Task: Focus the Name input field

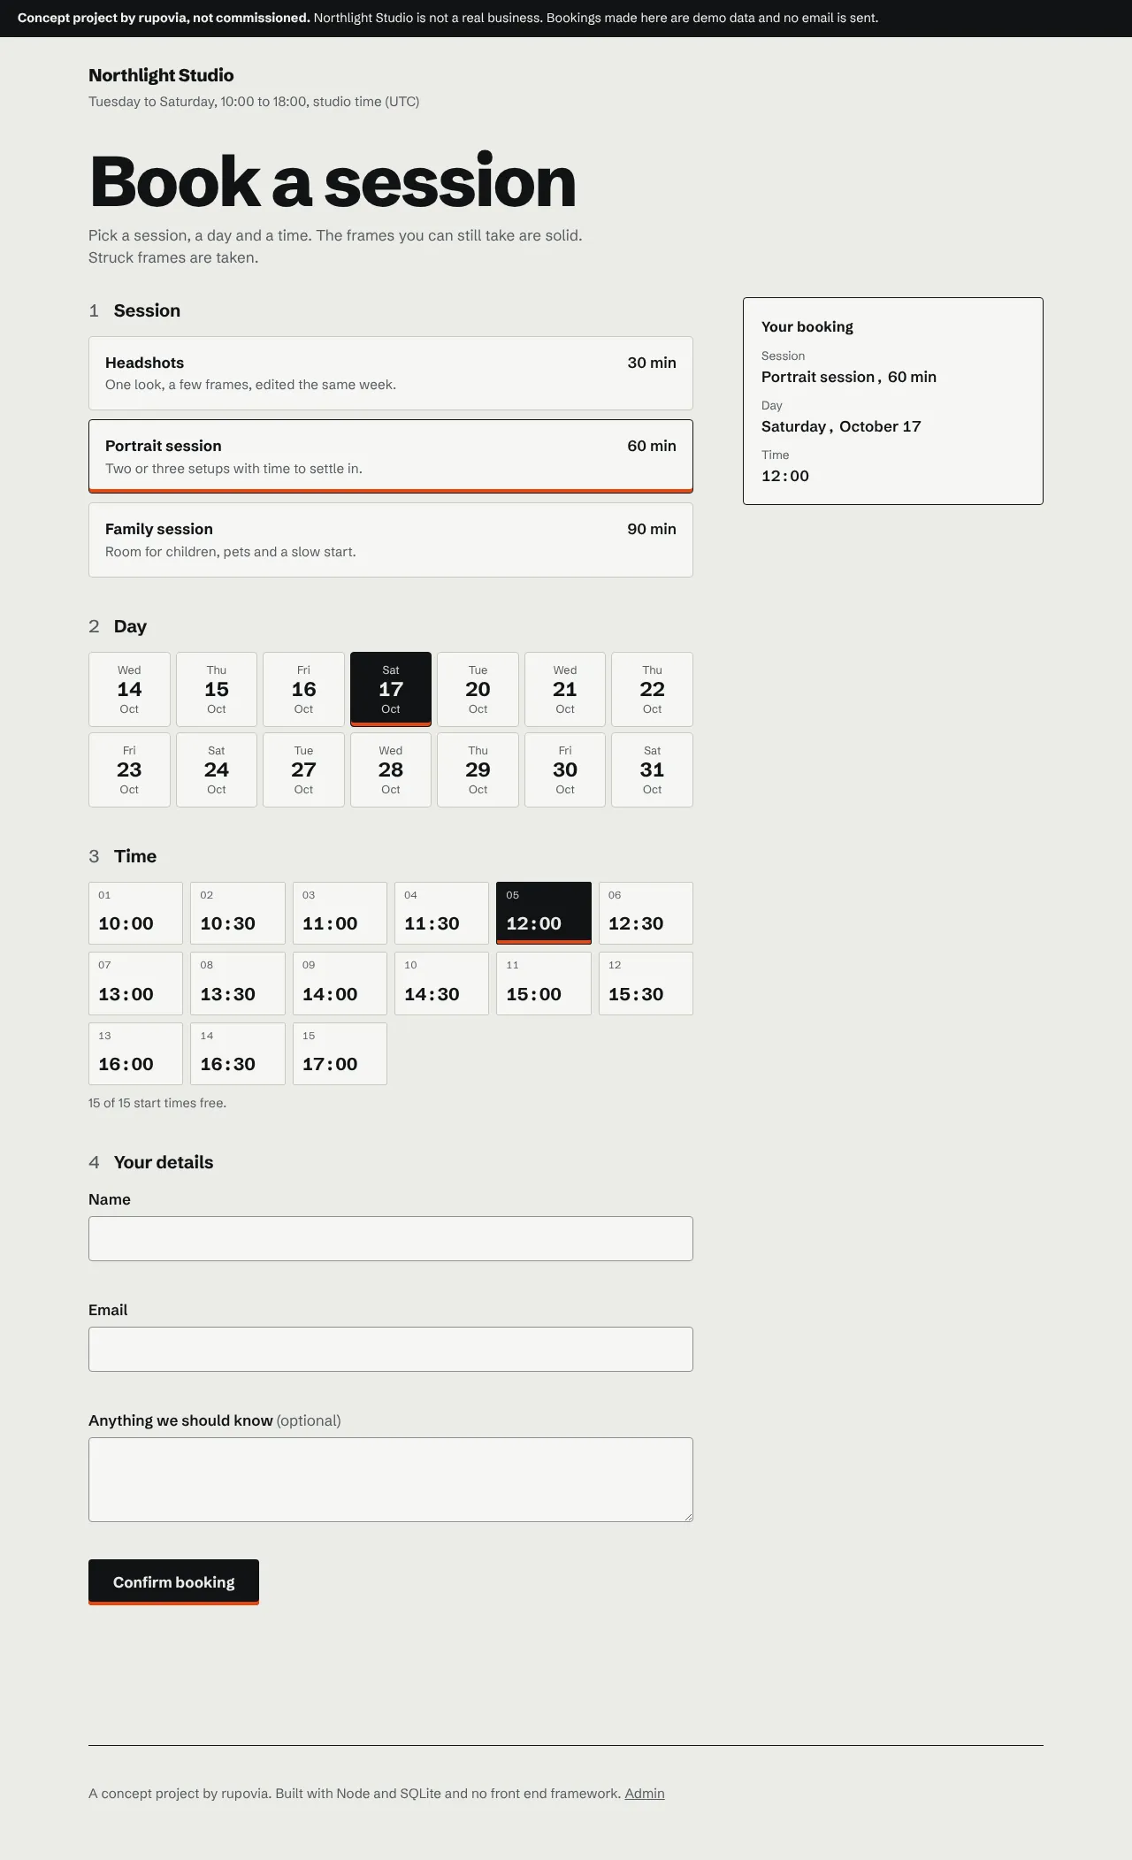Action: pyautogui.click(x=390, y=1238)
